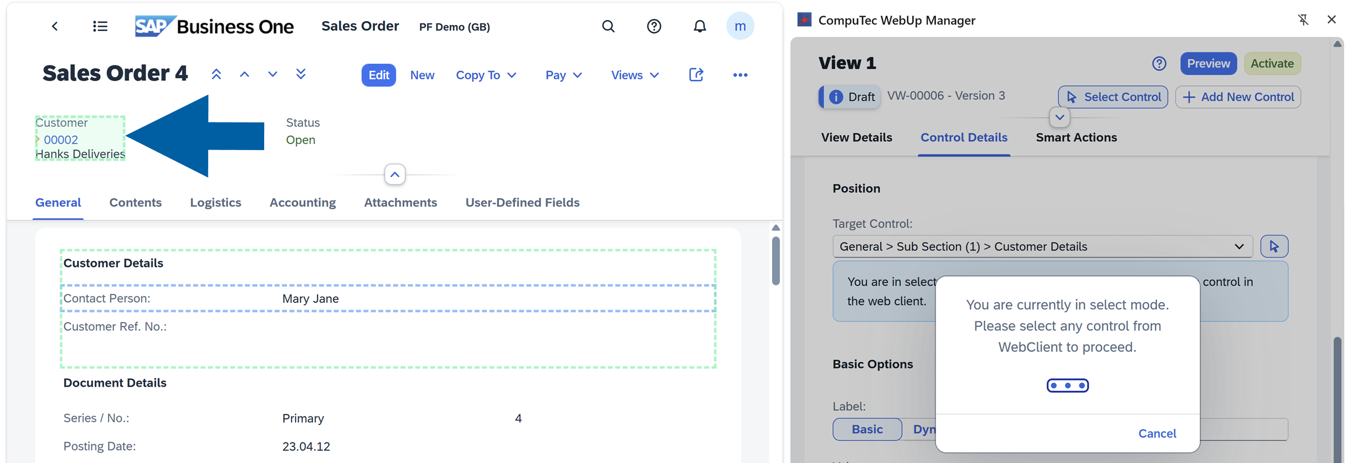The image size is (1352, 463).
Task: Open customer link 00002
Action: pos(61,140)
